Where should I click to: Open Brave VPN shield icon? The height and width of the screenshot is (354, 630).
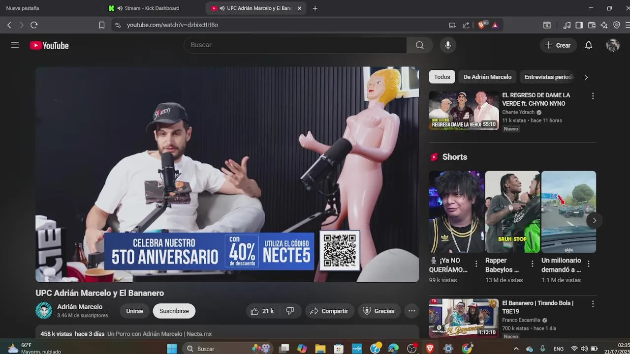click(x=616, y=25)
